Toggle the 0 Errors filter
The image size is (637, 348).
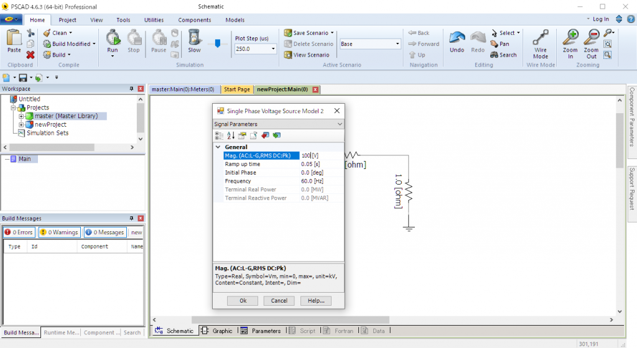[x=19, y=232]
